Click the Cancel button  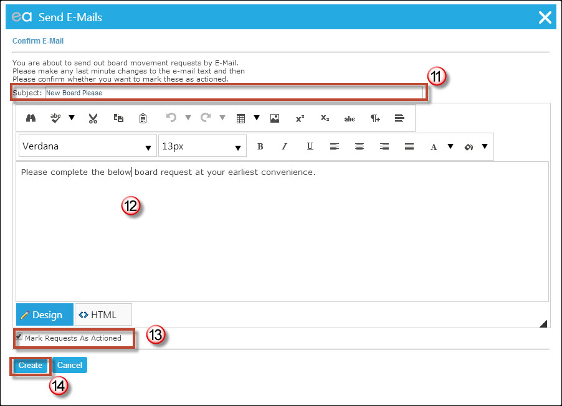(x=70, y=365)
